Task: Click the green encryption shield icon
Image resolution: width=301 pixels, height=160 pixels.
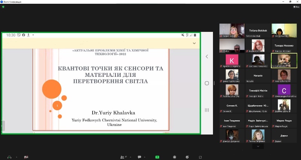Action: pyautogui.click(x=3, y=6)
